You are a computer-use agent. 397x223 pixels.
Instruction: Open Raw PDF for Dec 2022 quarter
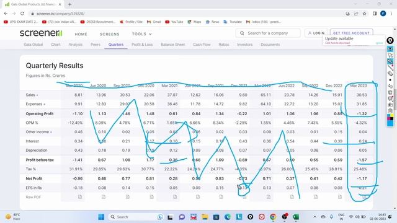click(340, 197)
